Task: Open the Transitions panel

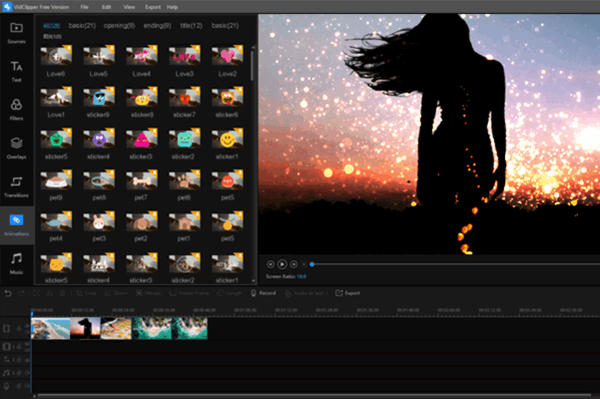Action: coord(16,187)
